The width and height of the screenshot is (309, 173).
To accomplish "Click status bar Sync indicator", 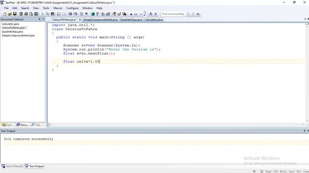I will pyautogui.click(x=292, y=171).
